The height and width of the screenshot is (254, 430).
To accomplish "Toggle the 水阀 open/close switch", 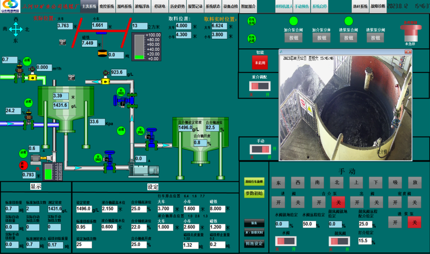I will coord(286,241).
